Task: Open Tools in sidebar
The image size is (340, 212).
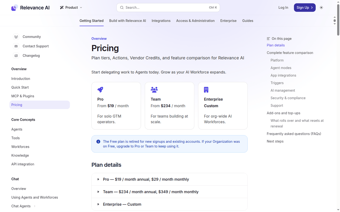Action: pyautogui.click(x=16, y=138)
